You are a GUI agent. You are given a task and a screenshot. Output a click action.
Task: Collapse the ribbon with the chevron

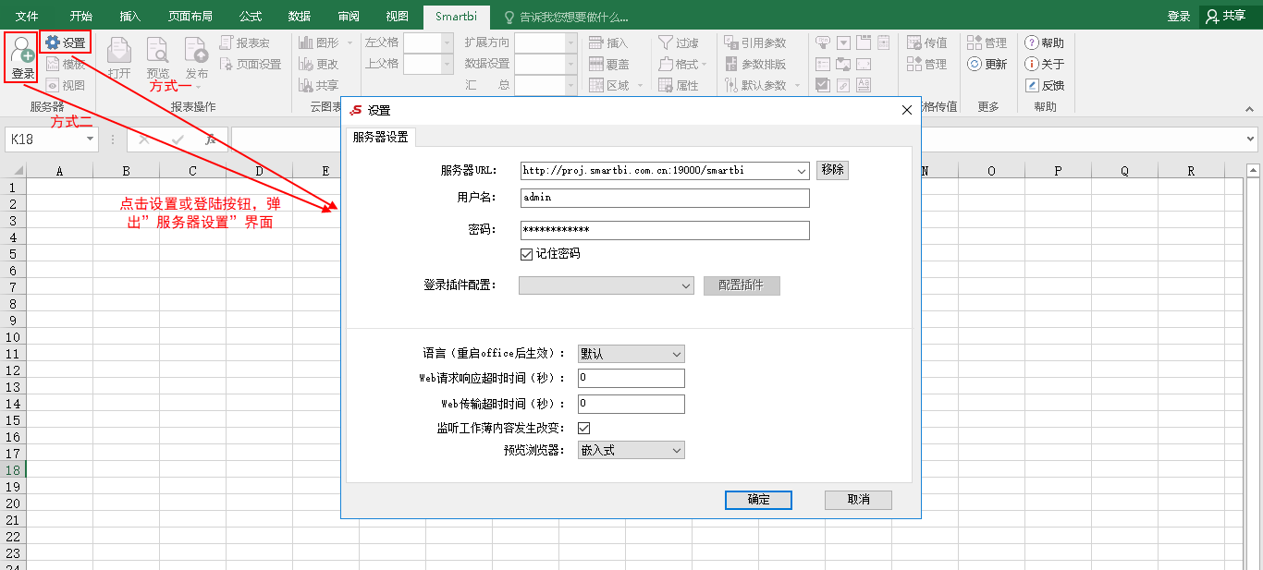pos(1250,107)
